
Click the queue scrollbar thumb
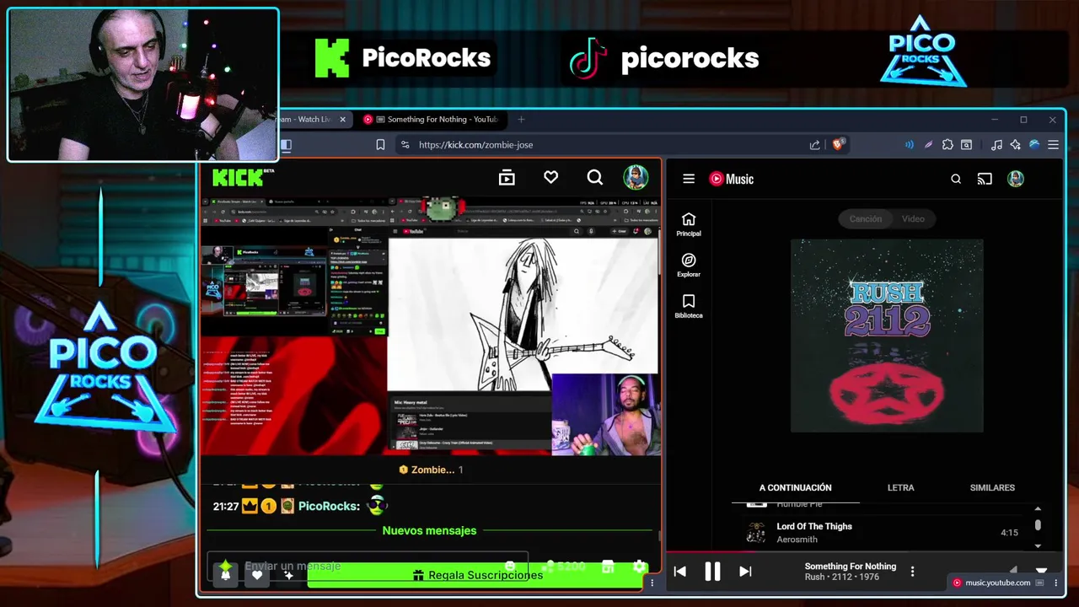pyautogui.click(x=1038, y=524)
